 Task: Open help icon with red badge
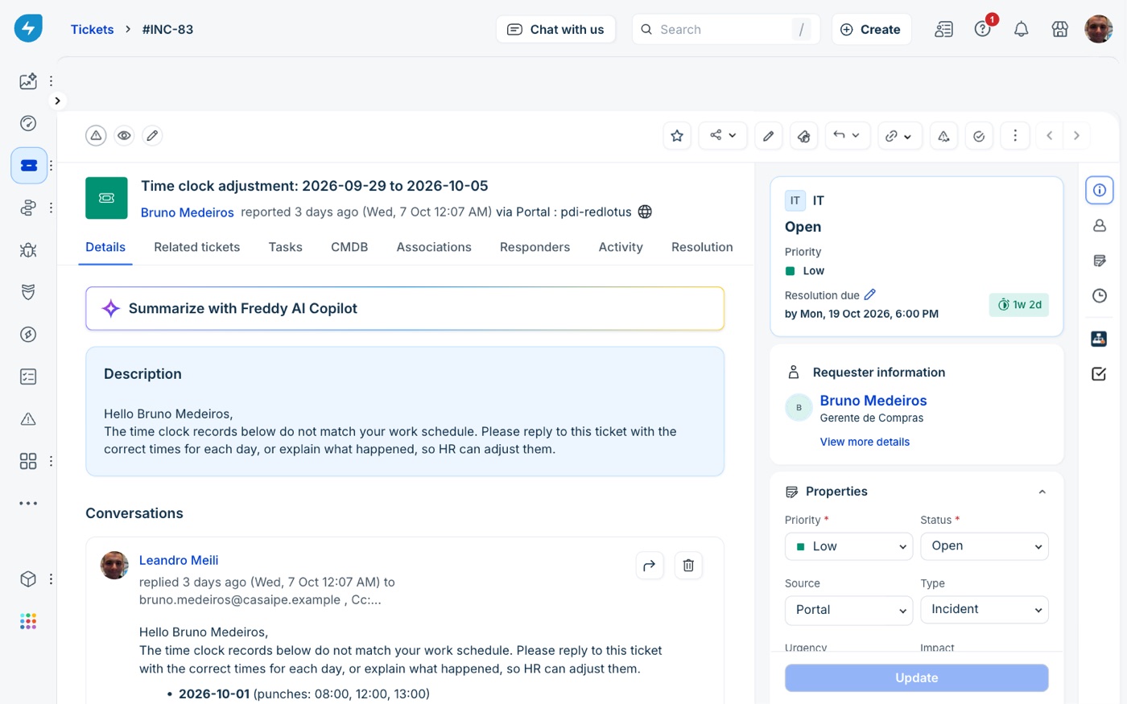coord(983,29)
